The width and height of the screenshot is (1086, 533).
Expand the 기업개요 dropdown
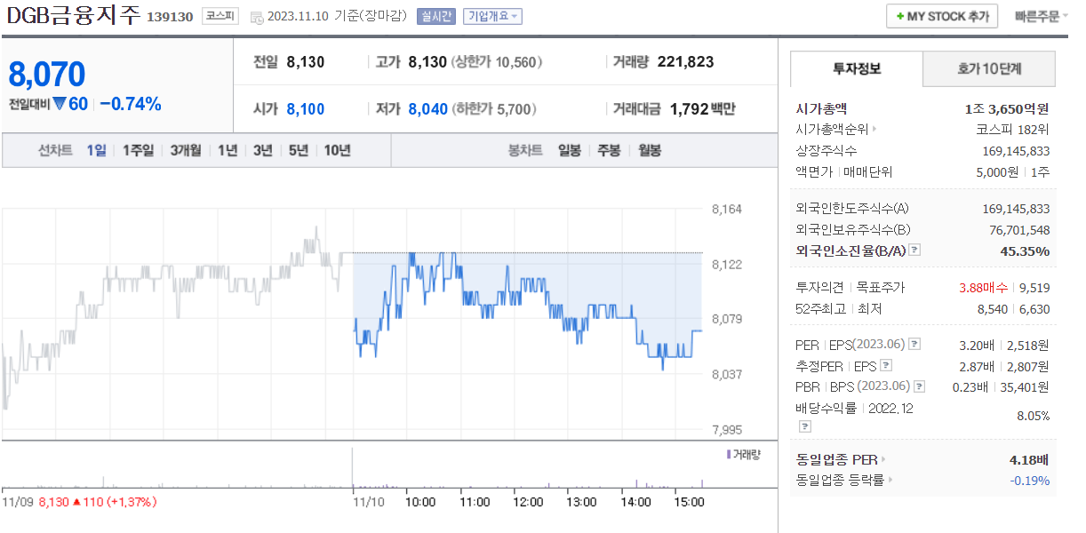click(x=492, y=16)
